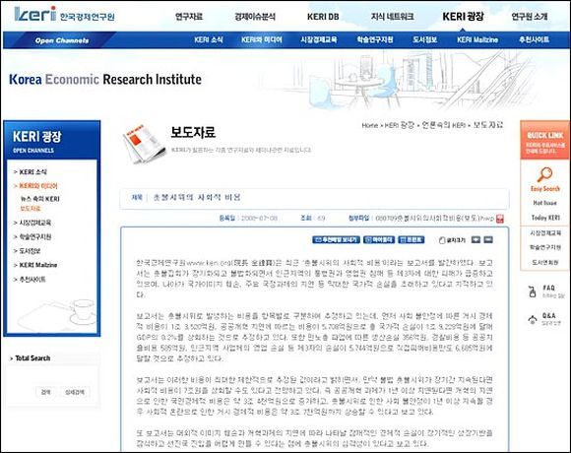
Task: Click the QUICK LINK orange header
Action: click(x=544, y=141)
